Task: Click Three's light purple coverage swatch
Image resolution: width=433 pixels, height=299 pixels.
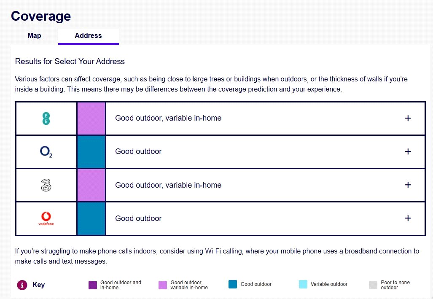Action: click(x=91, y=185)
